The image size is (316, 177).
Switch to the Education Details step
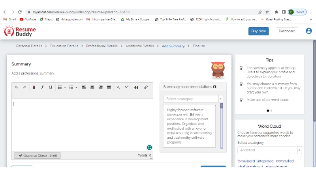click(64, 46)
